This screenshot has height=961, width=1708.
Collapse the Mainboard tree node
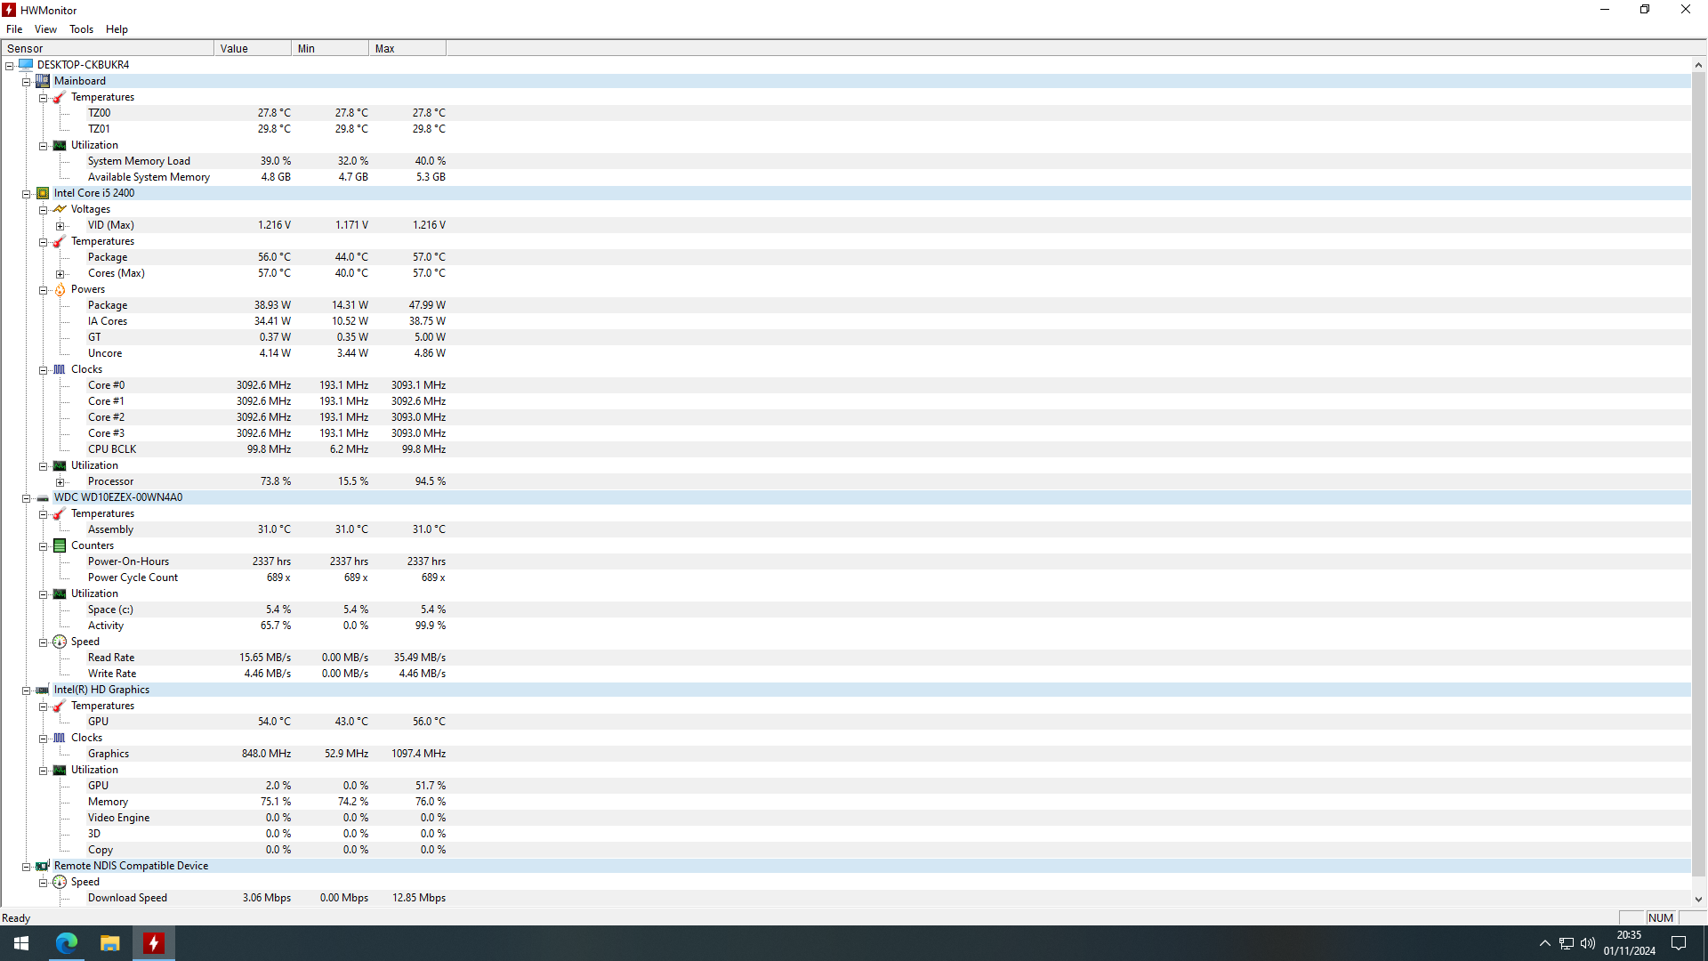pyautogui.click(x=27, y=82)
